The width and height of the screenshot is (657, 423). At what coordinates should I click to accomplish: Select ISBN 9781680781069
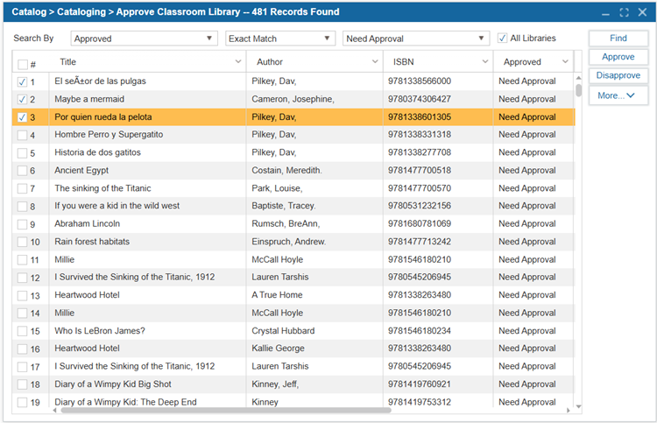420,223
